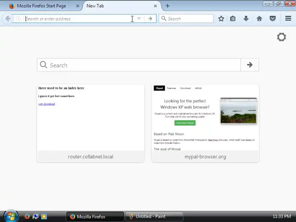
Task: Open the mypal-browser.org tile thumbnail
Action: 205,118
